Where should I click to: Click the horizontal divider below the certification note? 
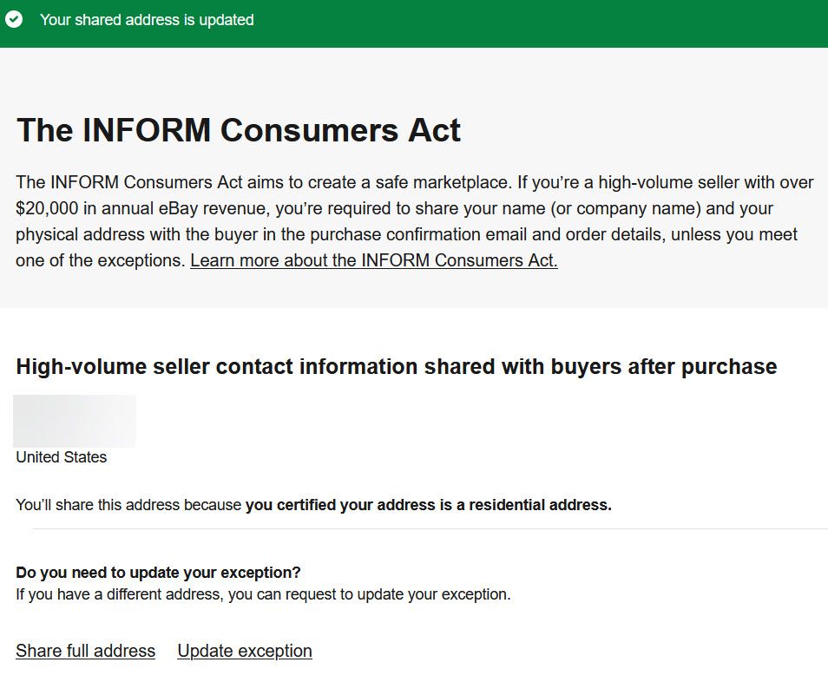pyautogui.click(x=430, y=528)
